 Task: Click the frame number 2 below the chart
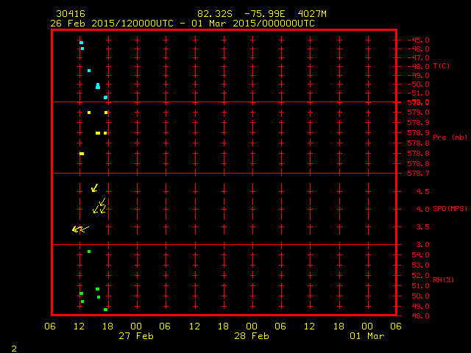click(14, 349)
